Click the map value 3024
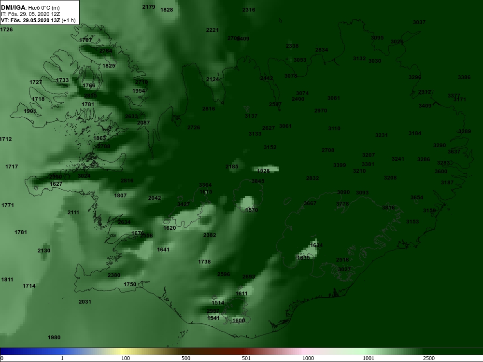Screen dimensions: 483x362 coord(84,176)
